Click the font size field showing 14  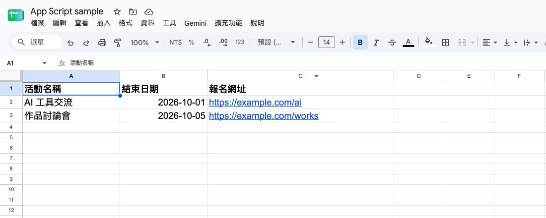tap(326, 43)
